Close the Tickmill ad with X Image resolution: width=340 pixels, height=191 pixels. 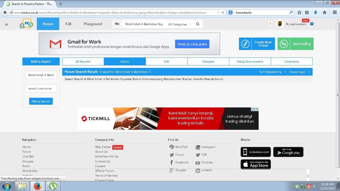point(257,109)
